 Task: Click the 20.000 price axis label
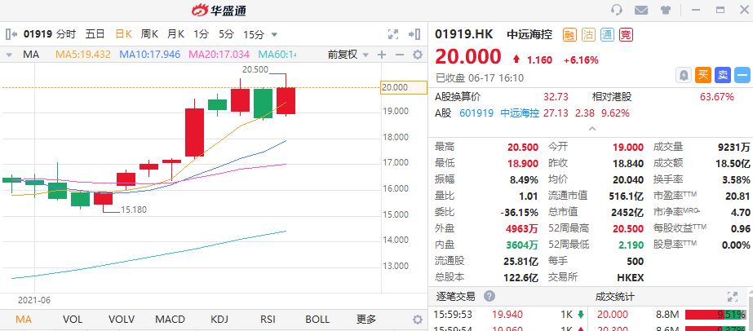coord(403,87)
